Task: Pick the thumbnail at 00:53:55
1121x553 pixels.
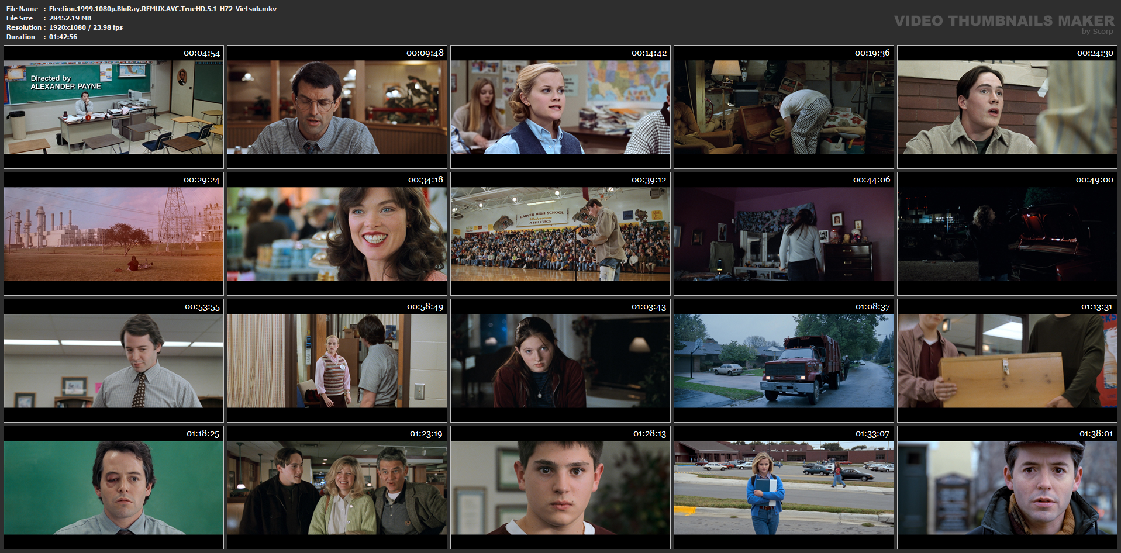Action: point(113,361)
